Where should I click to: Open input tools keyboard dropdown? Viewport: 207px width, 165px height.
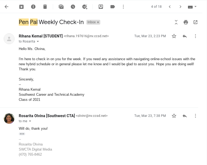tap(195, 7)
